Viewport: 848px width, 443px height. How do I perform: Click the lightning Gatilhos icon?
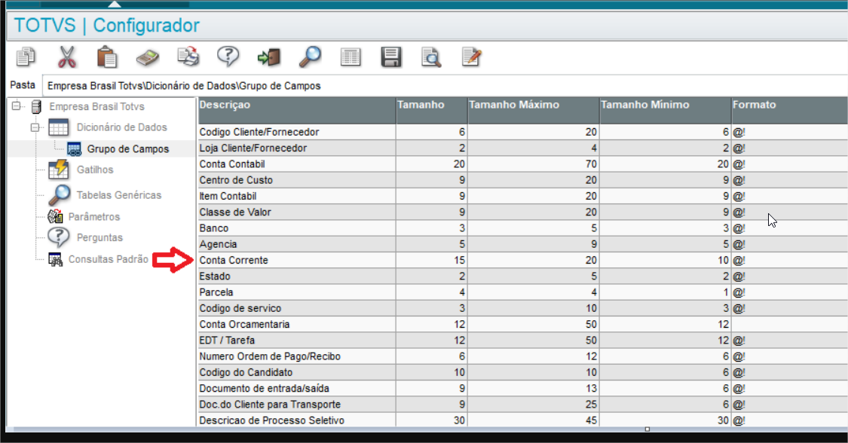[58, 169]
